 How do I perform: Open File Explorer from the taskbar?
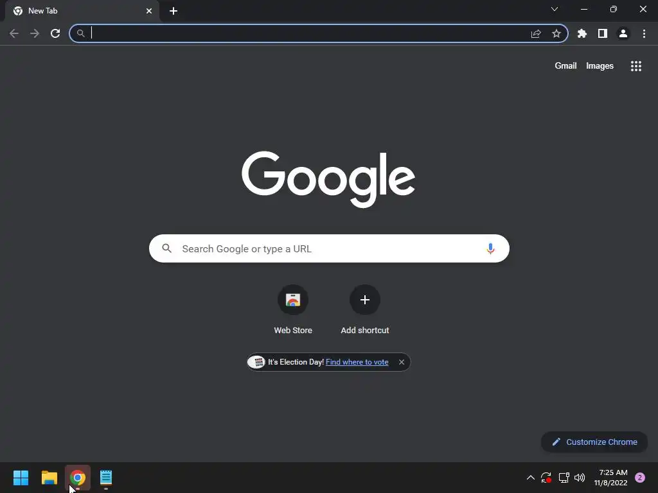click(x=49, y=478)
